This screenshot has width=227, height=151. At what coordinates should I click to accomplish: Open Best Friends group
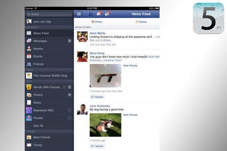coord(41,137)
